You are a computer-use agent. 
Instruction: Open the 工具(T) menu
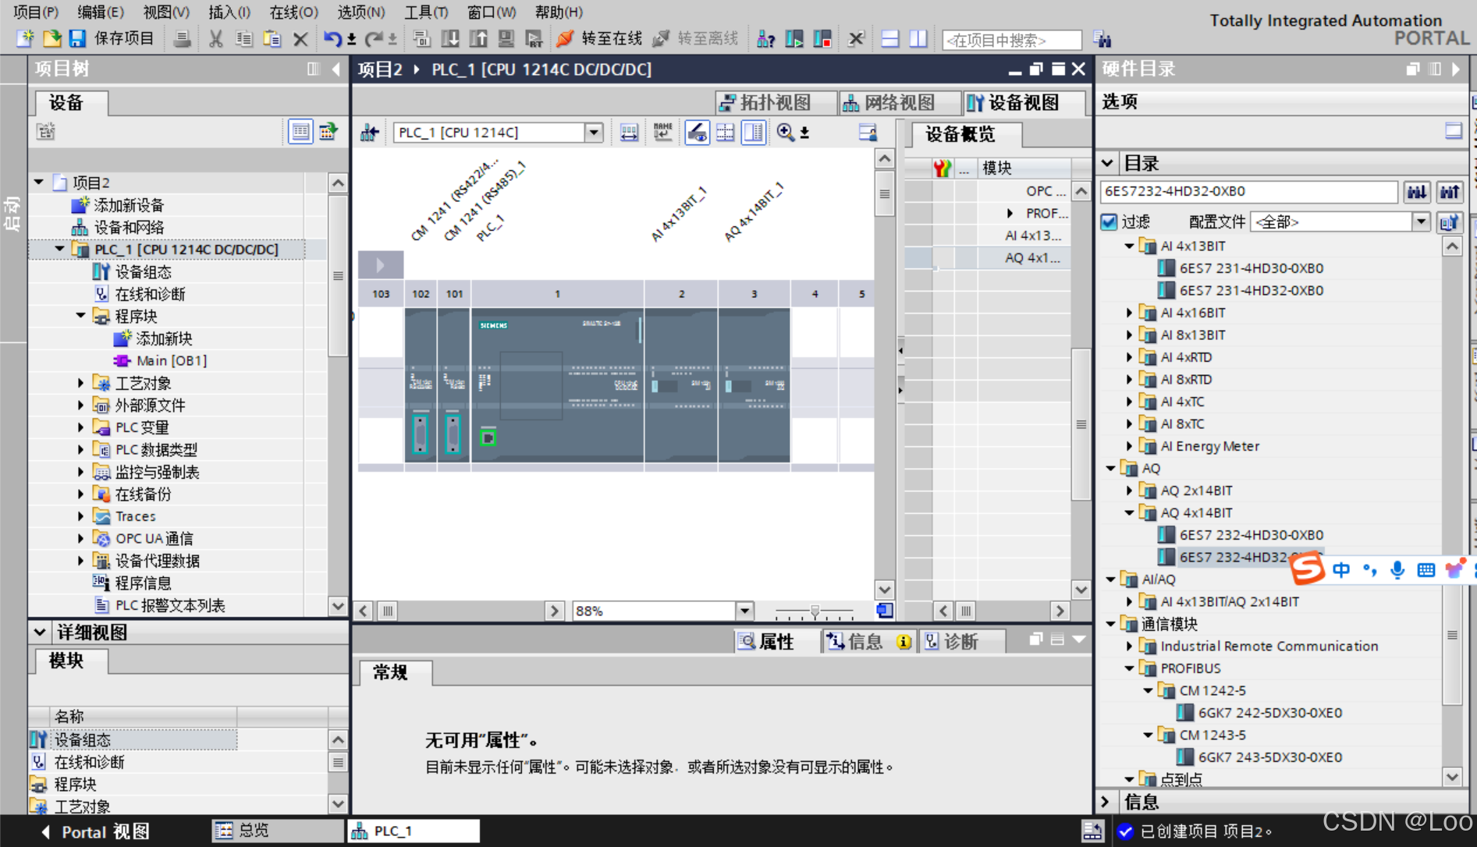[426, 12]
